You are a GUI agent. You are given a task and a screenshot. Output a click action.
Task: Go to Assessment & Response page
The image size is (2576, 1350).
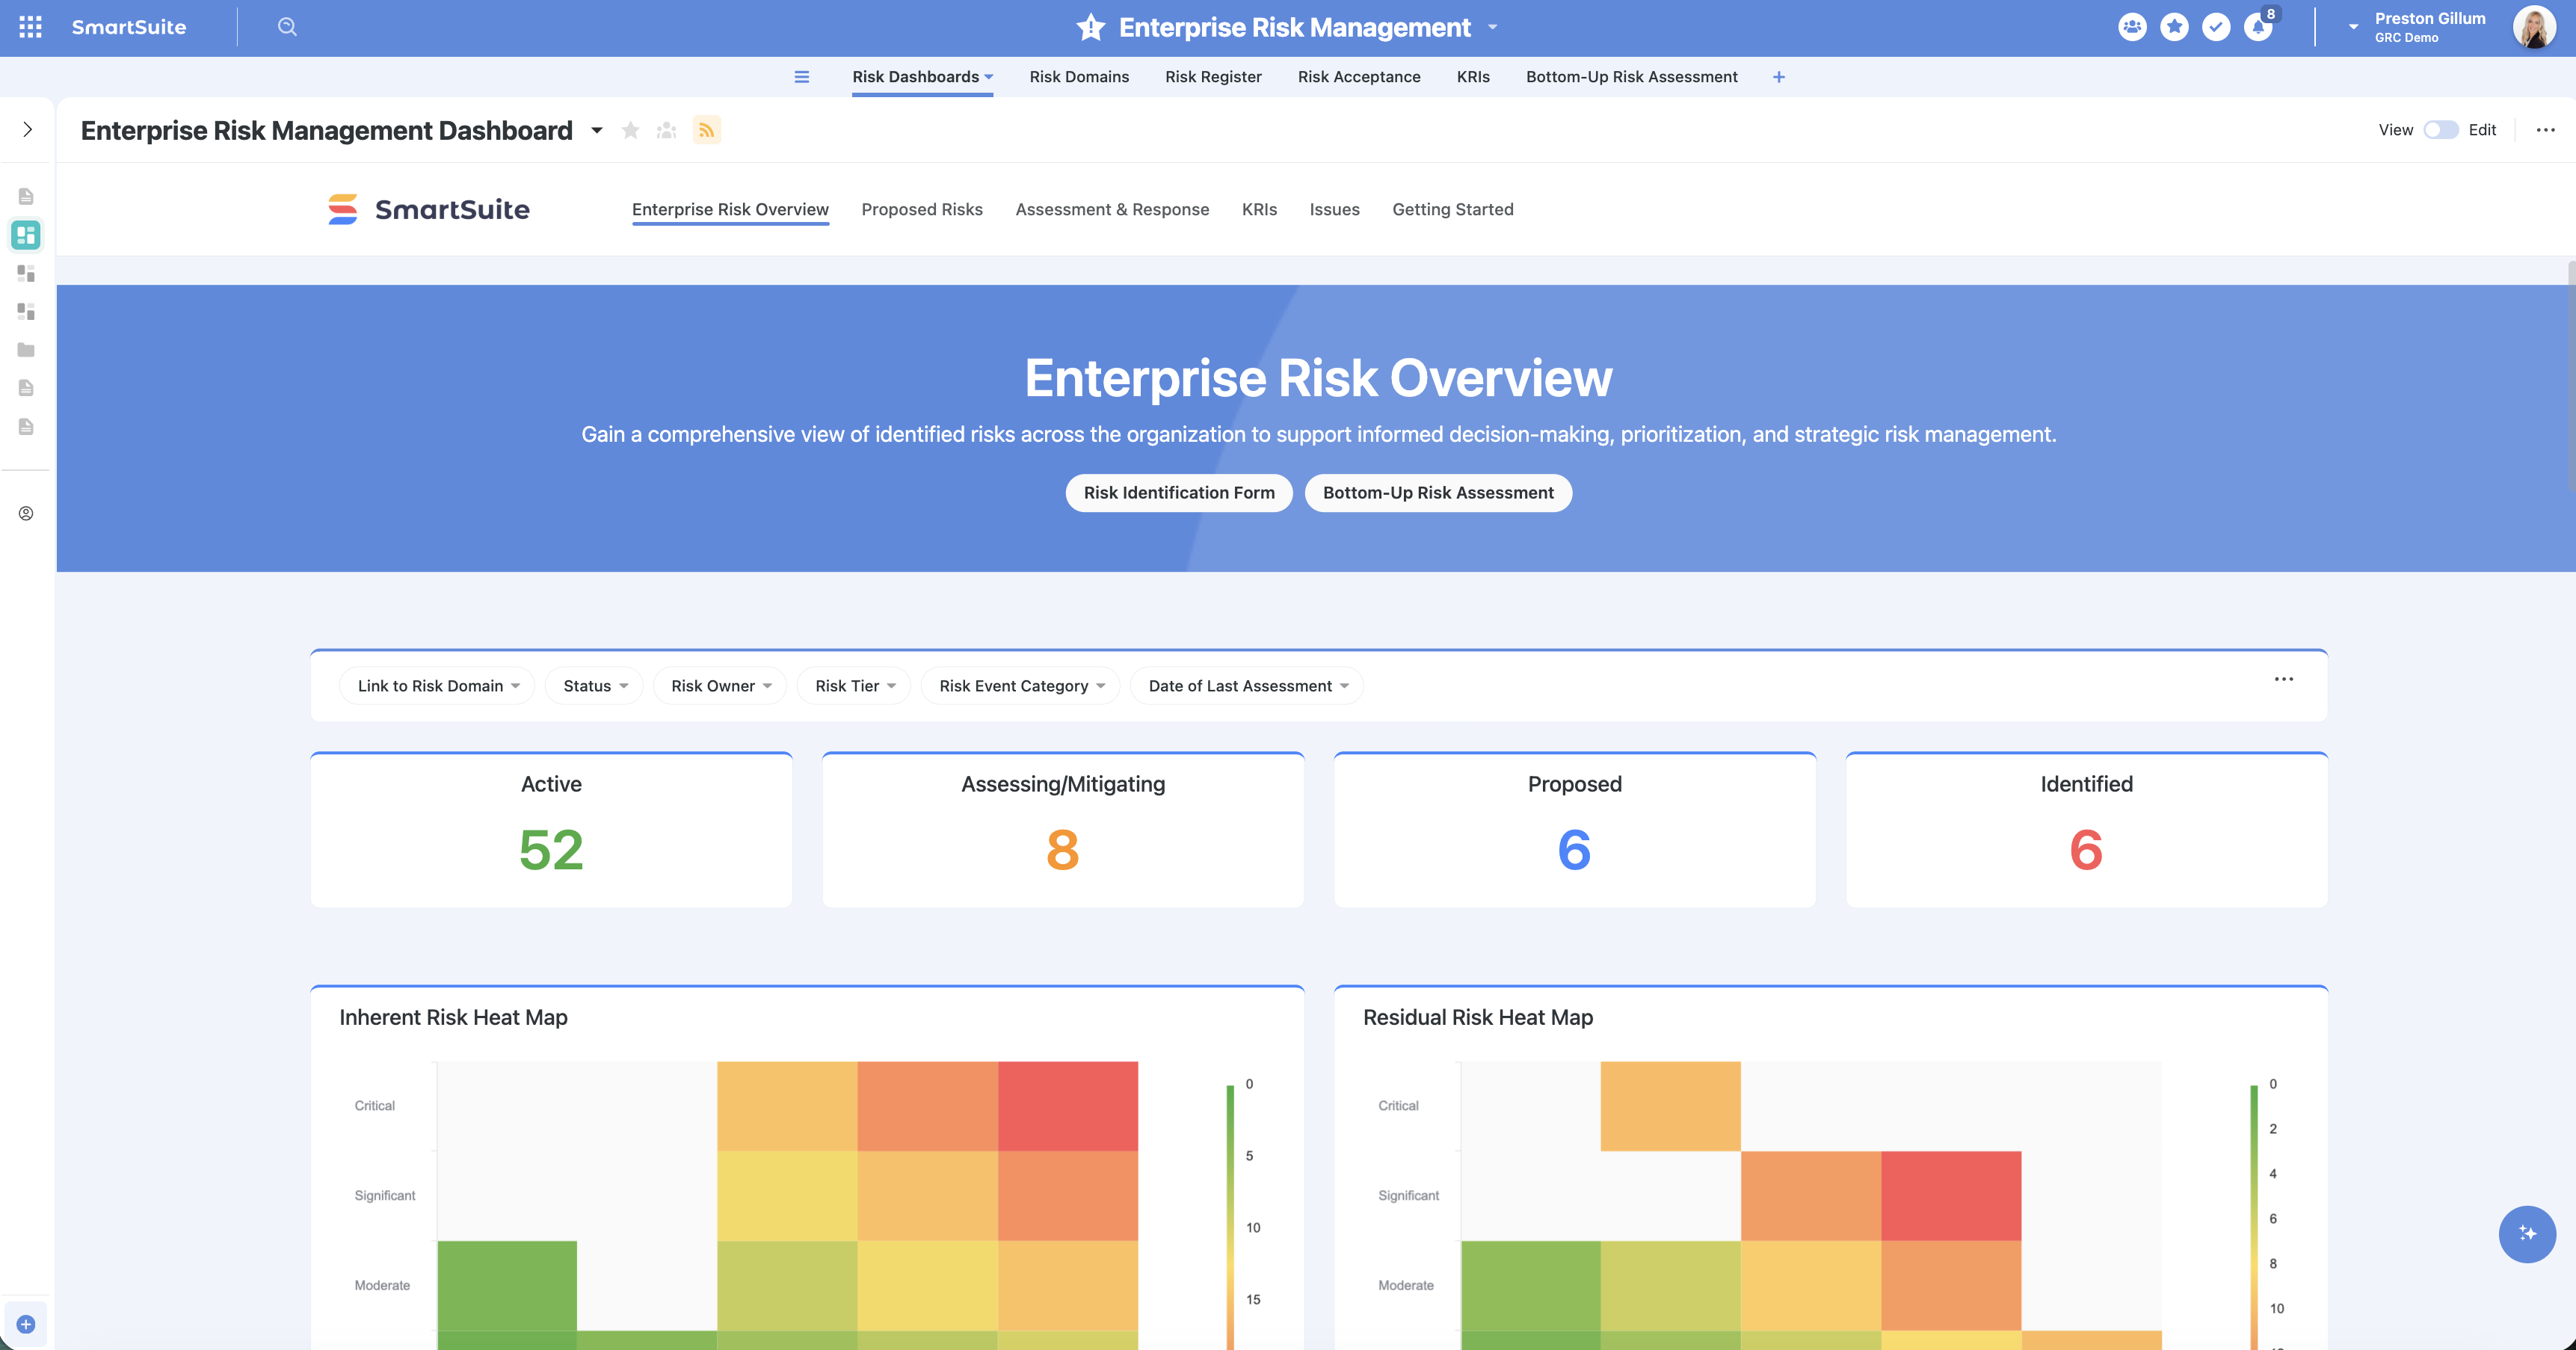[x=1112, y=209]
